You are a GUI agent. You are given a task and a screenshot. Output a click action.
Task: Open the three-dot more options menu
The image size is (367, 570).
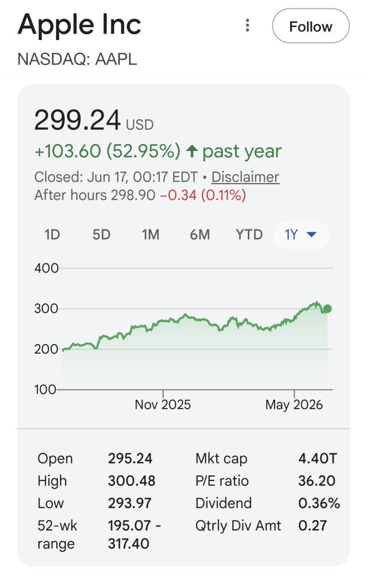(x=247, y=26)
